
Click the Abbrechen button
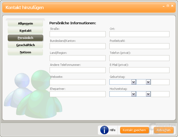pos(164,130)
